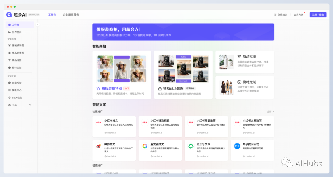The image size is (333, 177).
Task: Click the bag icon beside 拍商品场景图
Action: 160,89
